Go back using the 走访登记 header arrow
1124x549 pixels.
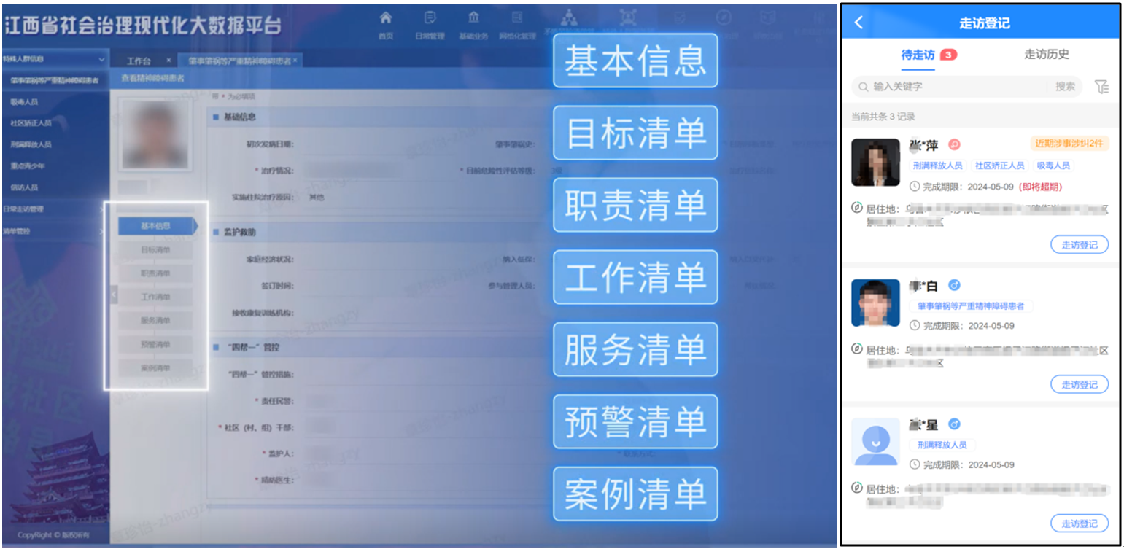coord(858,23)
